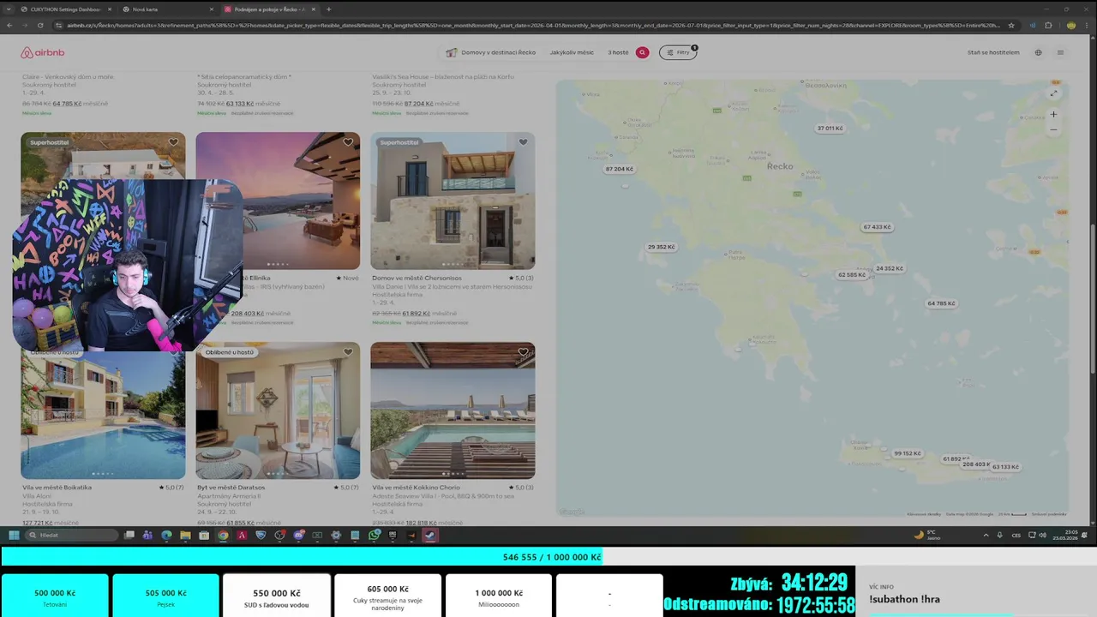1097x617 pixels.
Task: Show hidden system tray icons
Action: click(986, 535)
